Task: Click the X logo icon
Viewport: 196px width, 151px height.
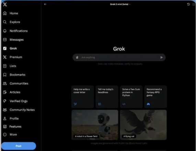Action: click(x=5, y=4)
